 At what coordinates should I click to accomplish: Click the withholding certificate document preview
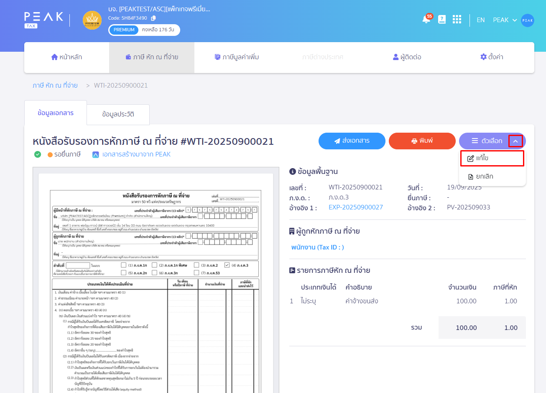click(x=156, y=284)
